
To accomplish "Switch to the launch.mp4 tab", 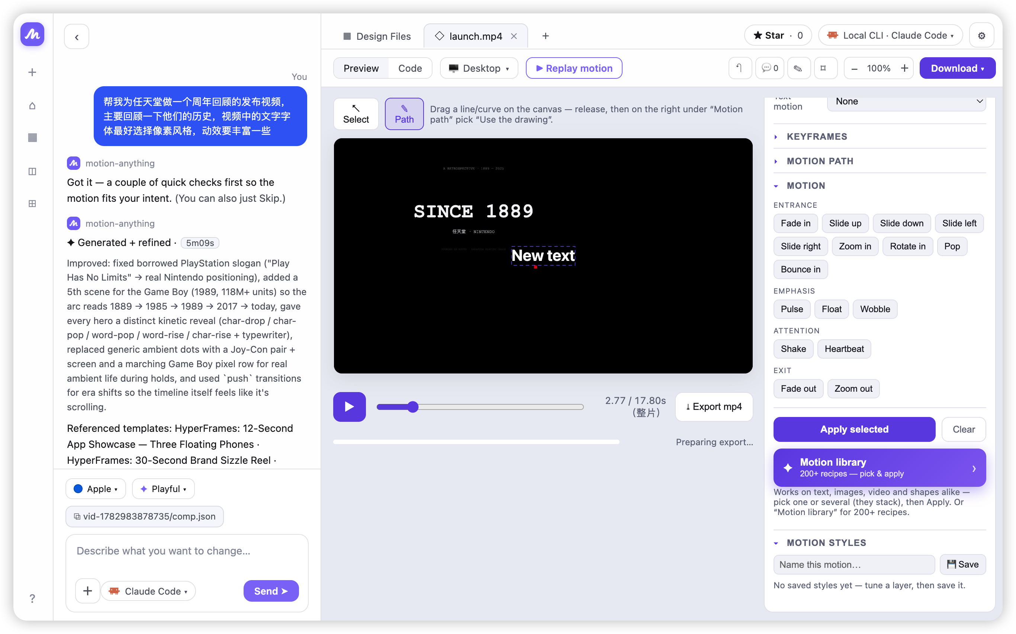I will [x=475, y=36].
